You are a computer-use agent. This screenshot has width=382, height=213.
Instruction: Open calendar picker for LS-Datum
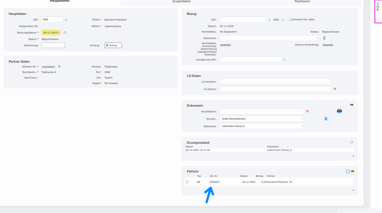tap(335, 89)
